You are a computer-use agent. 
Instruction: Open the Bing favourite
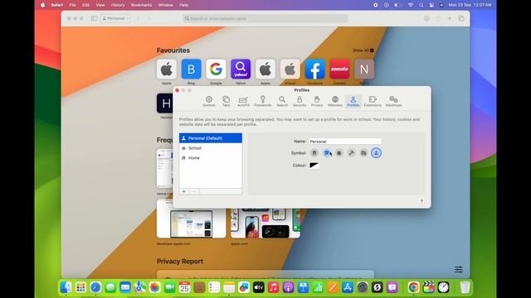(x=191, y=69)
